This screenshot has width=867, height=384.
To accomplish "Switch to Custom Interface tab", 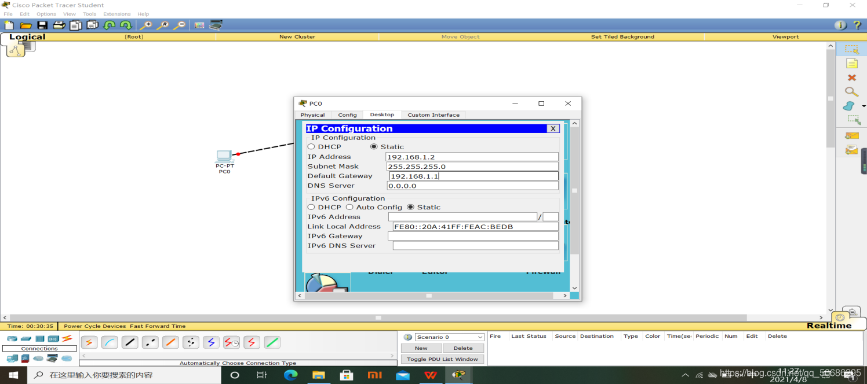I will tap(434, 115).
